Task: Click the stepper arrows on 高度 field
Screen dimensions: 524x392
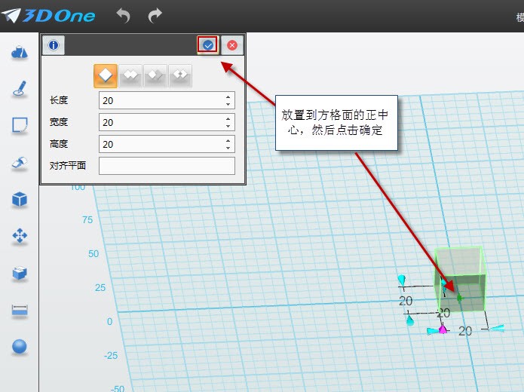Action: 228,144
